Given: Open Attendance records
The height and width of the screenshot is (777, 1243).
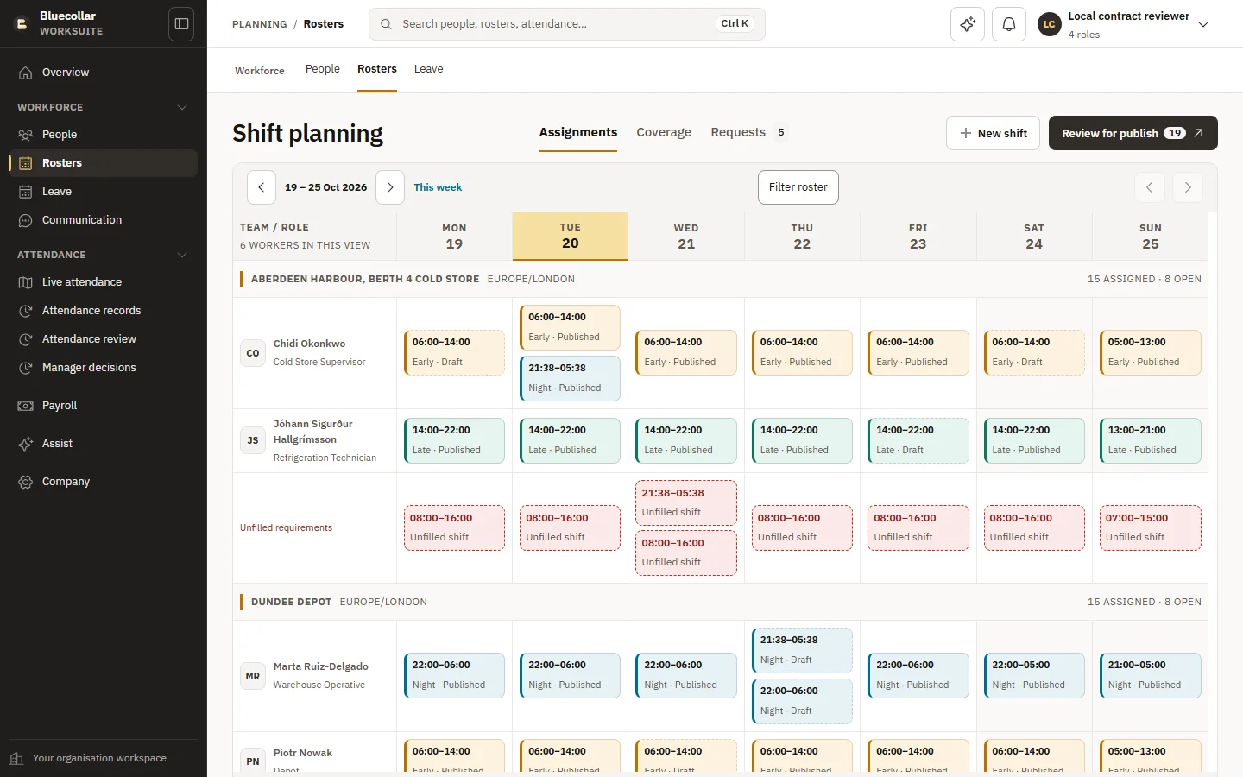Looking at the screenshot, I should point(104,311).
